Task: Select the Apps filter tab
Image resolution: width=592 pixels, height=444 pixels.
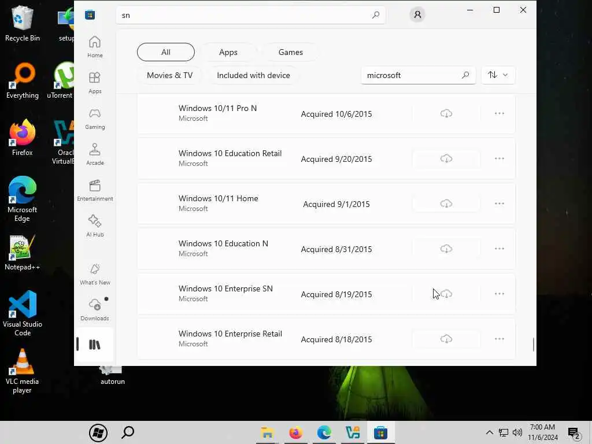Action: coord(228,52)
